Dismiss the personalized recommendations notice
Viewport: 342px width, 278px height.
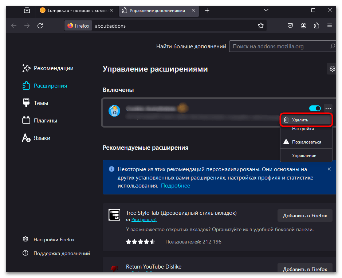[329, 169]
